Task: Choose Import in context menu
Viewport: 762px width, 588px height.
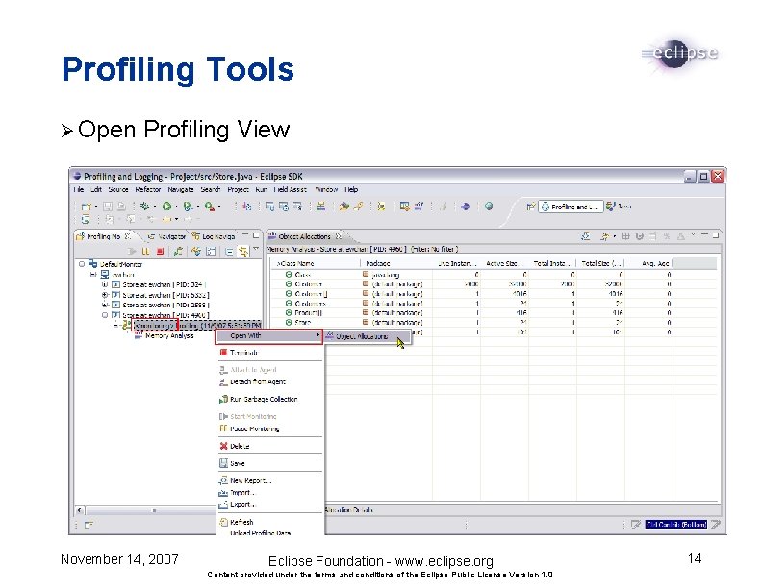Action: (270, 493)
